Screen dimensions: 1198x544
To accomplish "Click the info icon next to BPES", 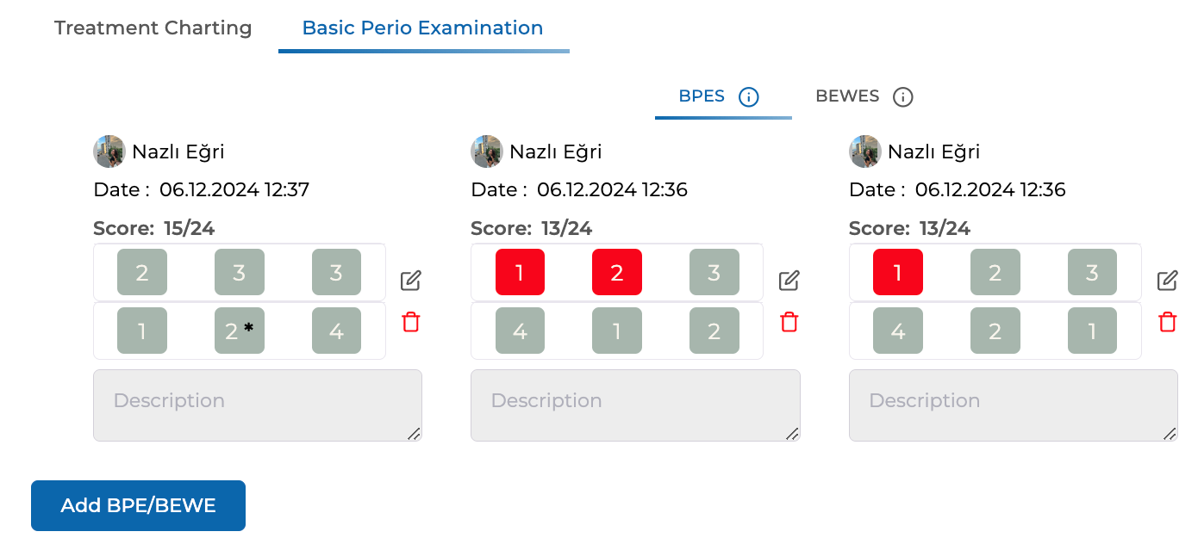I will pos(749,96).
